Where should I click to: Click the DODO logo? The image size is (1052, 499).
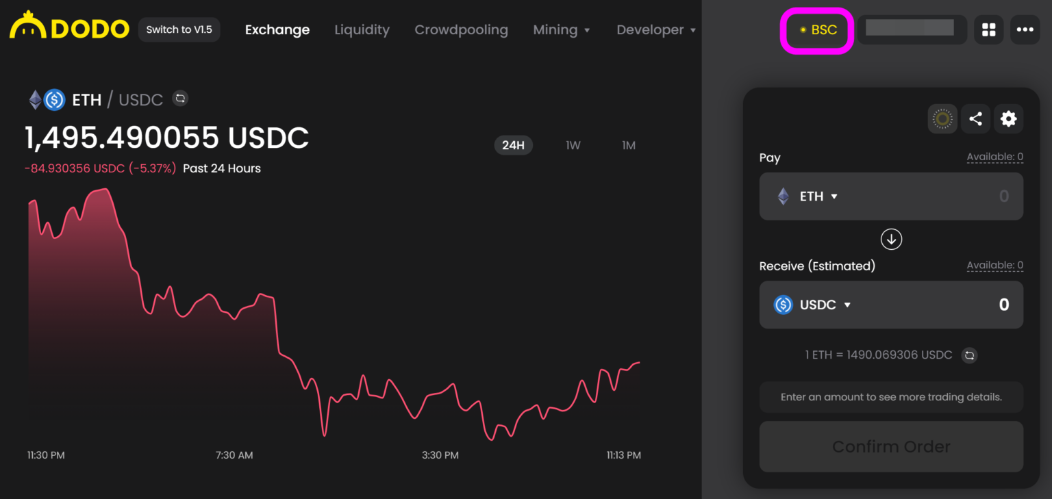pos(68,27)
